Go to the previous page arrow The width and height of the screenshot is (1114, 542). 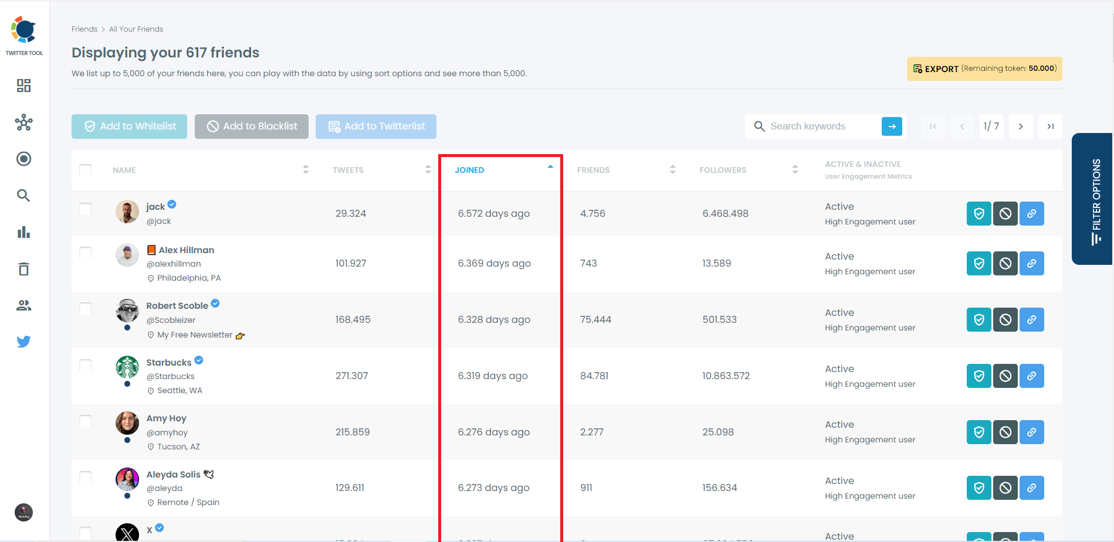(x=962, y=127)
